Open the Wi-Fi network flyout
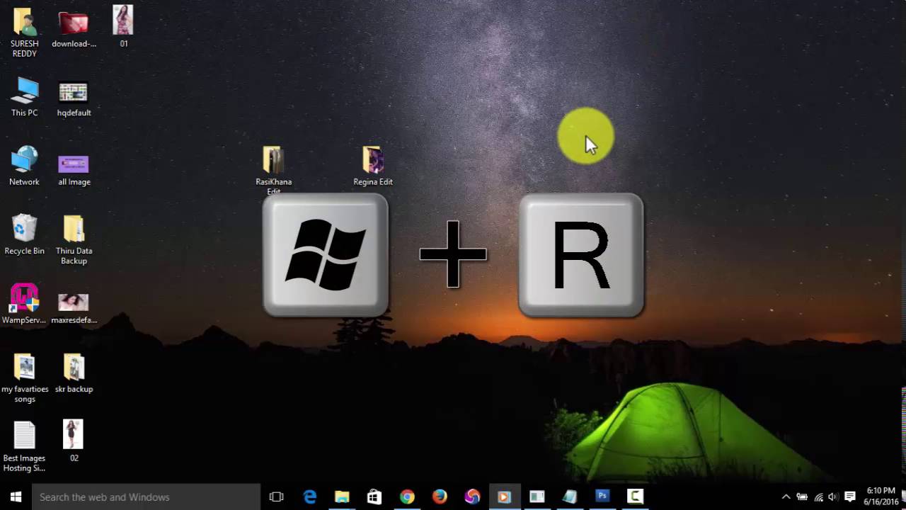The width and height of the screenshot is (906, 510). [x=818, y=497]
